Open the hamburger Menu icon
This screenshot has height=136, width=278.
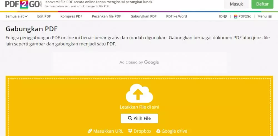(x=270, y=16)
